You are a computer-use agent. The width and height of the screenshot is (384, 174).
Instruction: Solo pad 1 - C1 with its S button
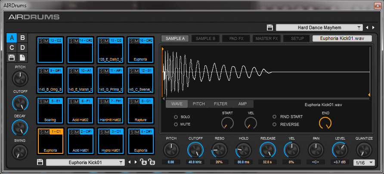(x=41, y=132)
